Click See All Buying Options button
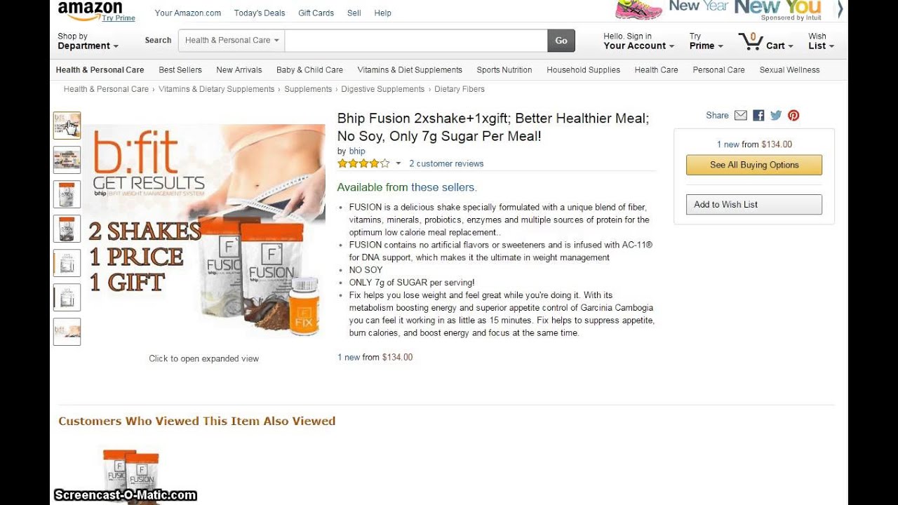898x505 pixels. (x=754, y=165)
